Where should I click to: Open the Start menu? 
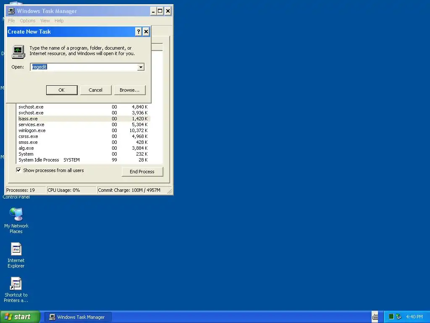20,317
